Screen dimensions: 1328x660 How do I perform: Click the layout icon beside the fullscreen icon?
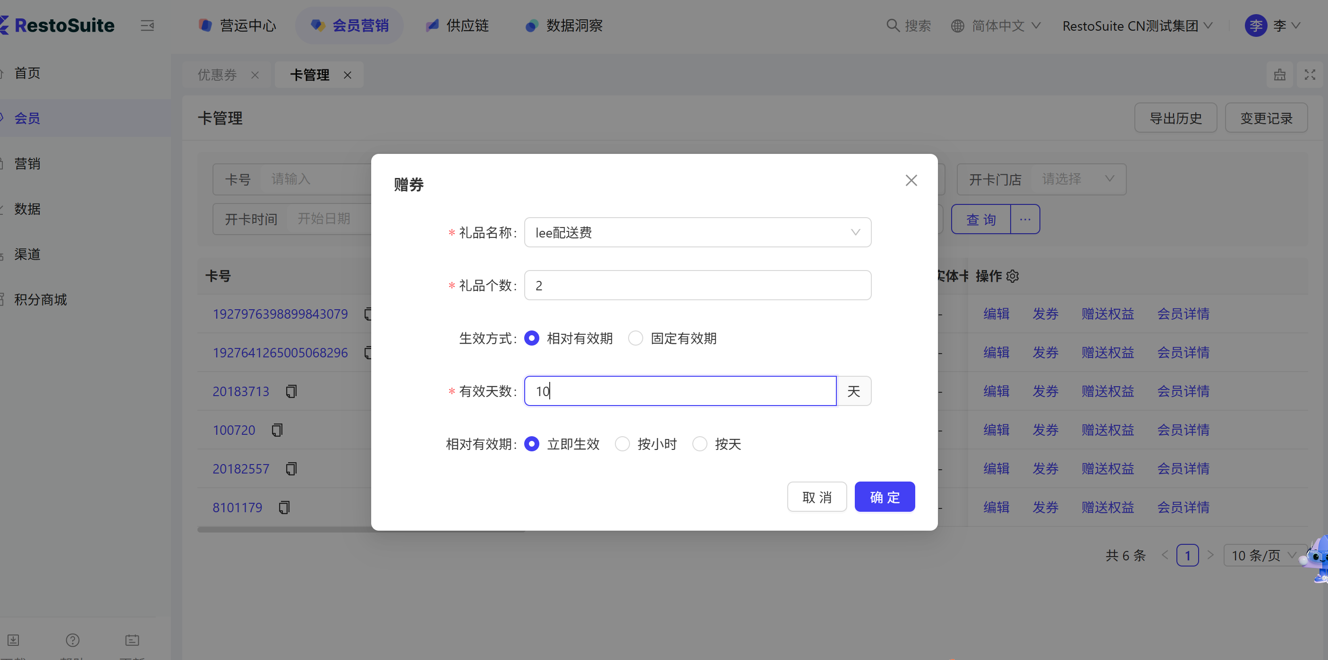pos(1279,75)
